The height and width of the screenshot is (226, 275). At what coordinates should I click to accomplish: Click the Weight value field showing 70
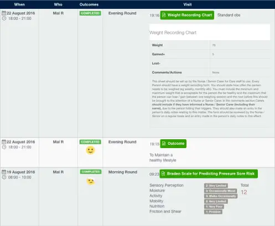click(x=240, y=45)
